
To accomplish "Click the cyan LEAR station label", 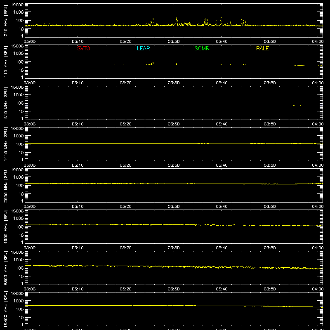I will [143, 48].
